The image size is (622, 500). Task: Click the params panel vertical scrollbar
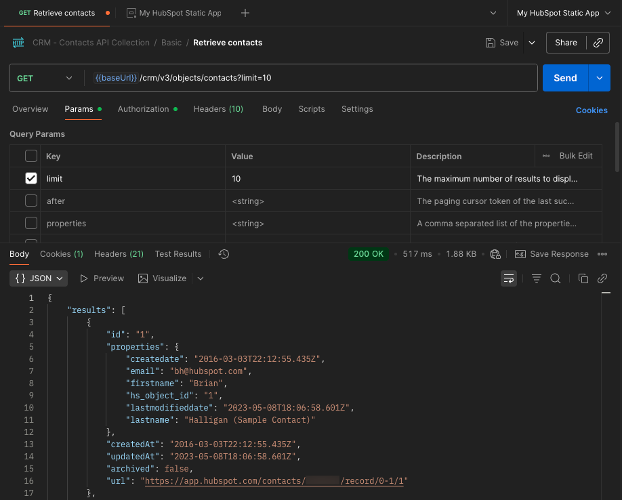point(617,147)
